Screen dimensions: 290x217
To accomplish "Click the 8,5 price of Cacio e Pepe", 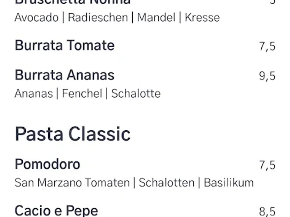I will point(267,211).
